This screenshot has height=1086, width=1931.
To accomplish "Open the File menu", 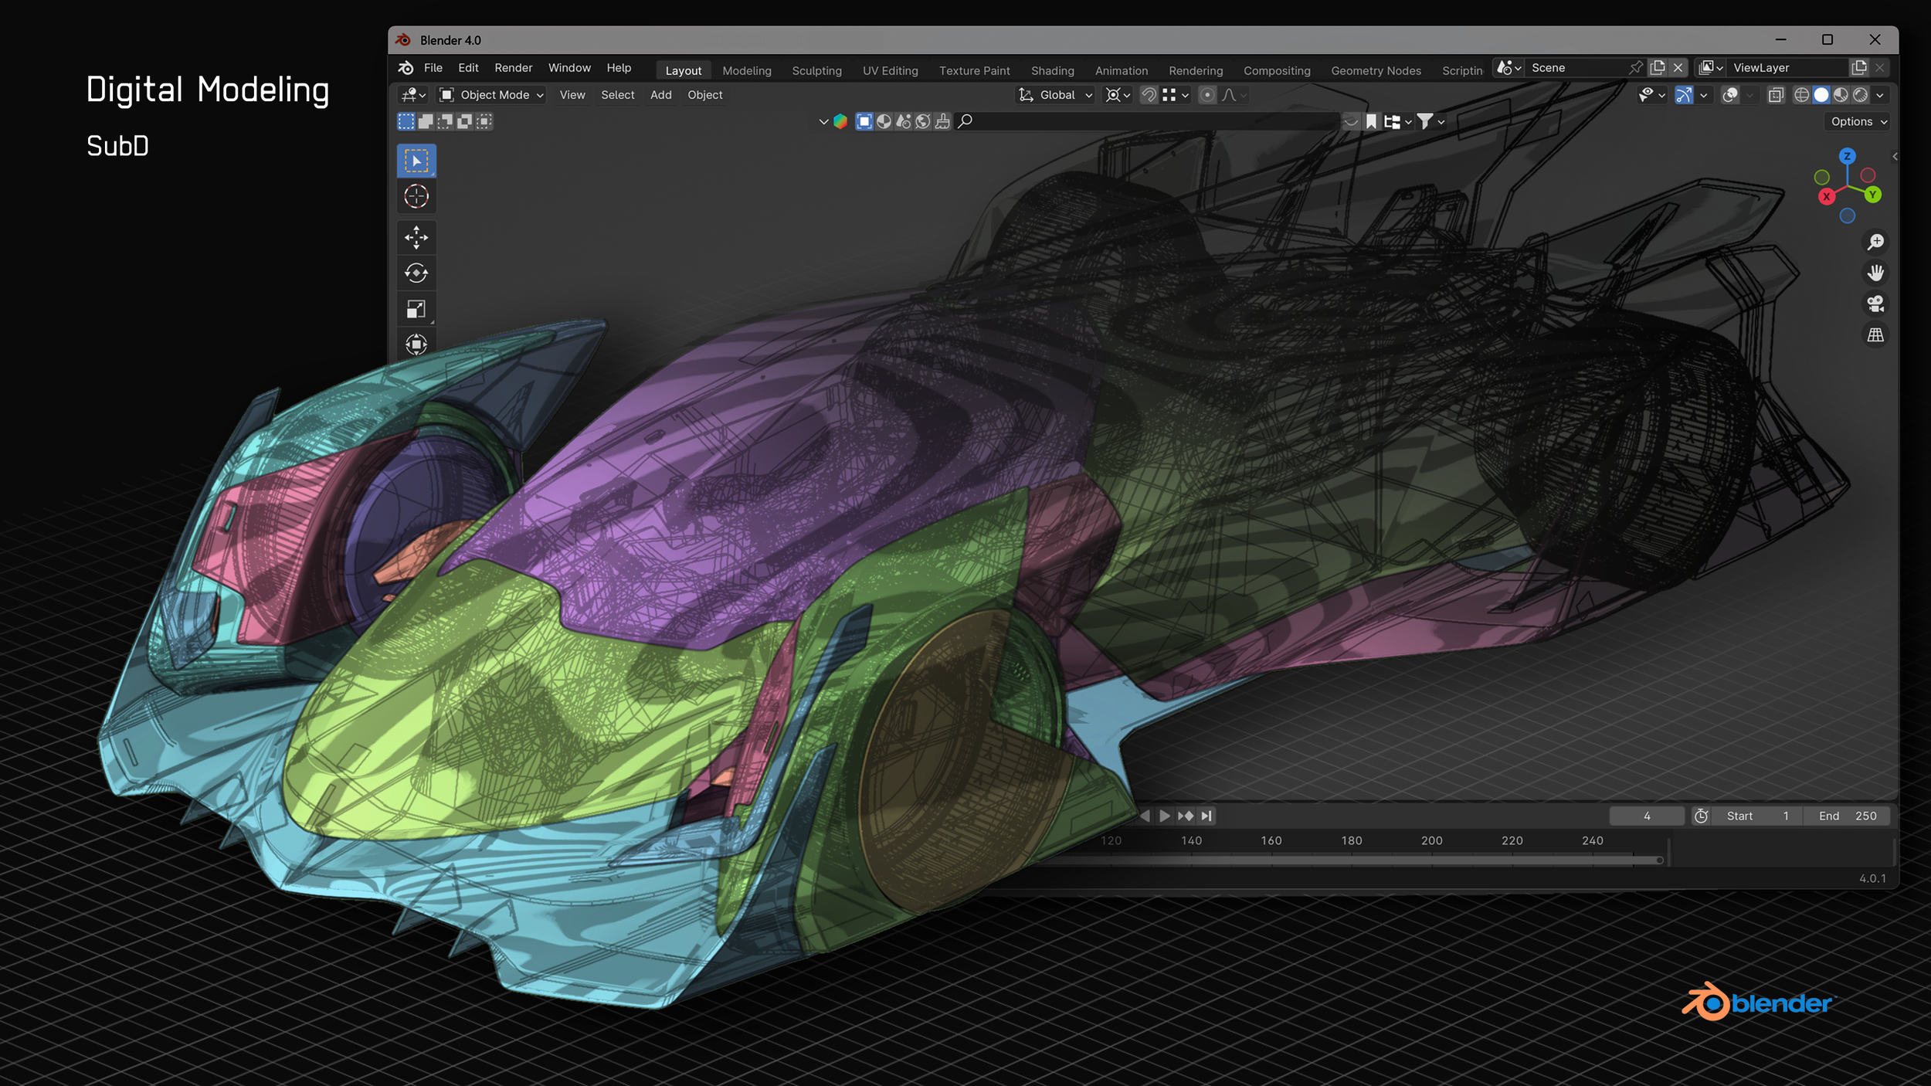I will coord(433,68).
